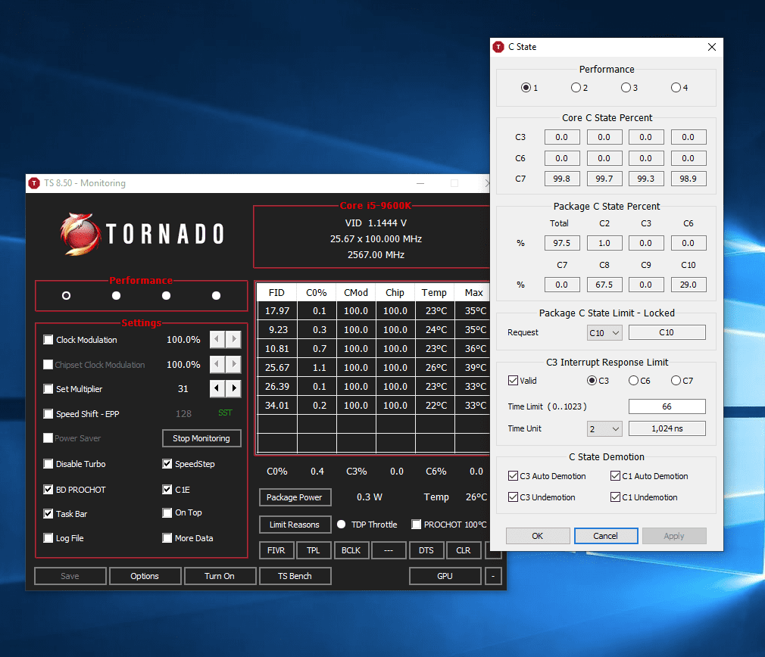
Task: Toggle the PROCHOT 100°C checkbox
Action: tap(416, 525)
